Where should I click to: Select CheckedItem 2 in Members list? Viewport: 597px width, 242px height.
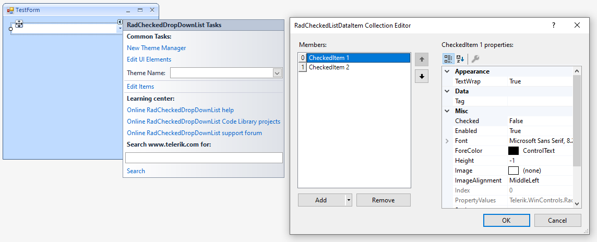click(329, 67)
